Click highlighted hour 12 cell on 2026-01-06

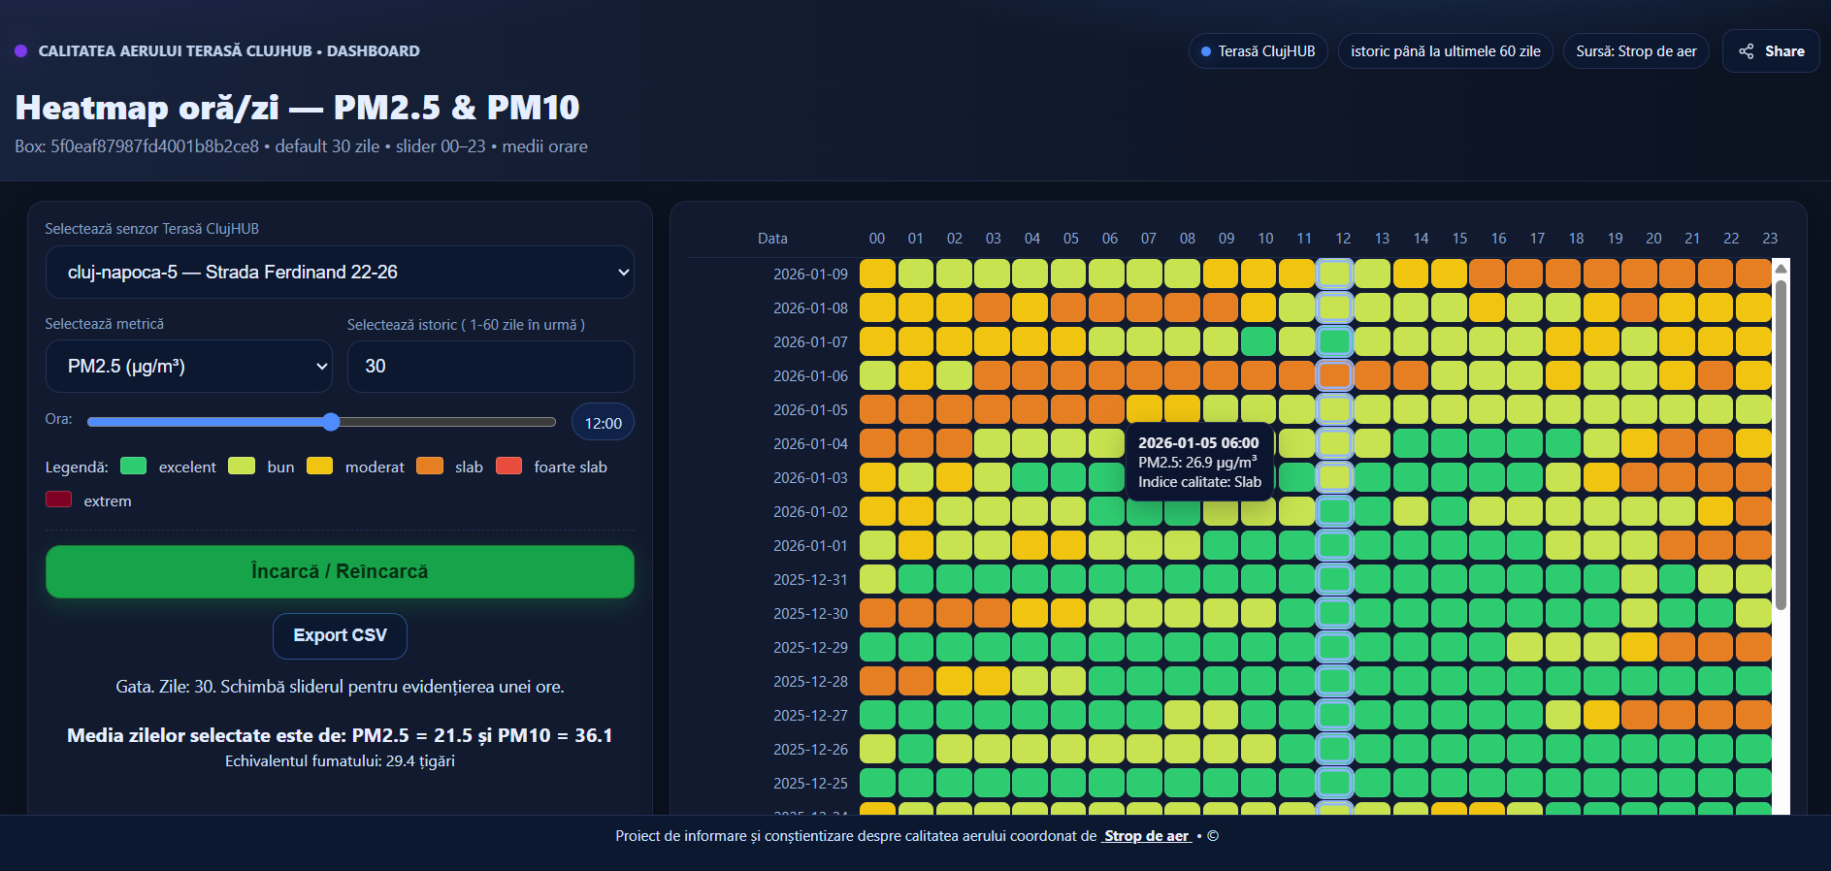(1335, 375)
